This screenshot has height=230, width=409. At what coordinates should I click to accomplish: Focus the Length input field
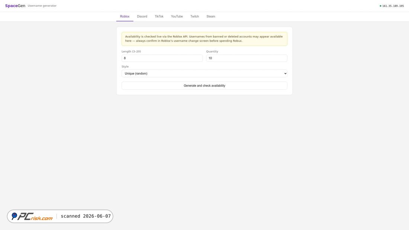[x=162, y=58]
